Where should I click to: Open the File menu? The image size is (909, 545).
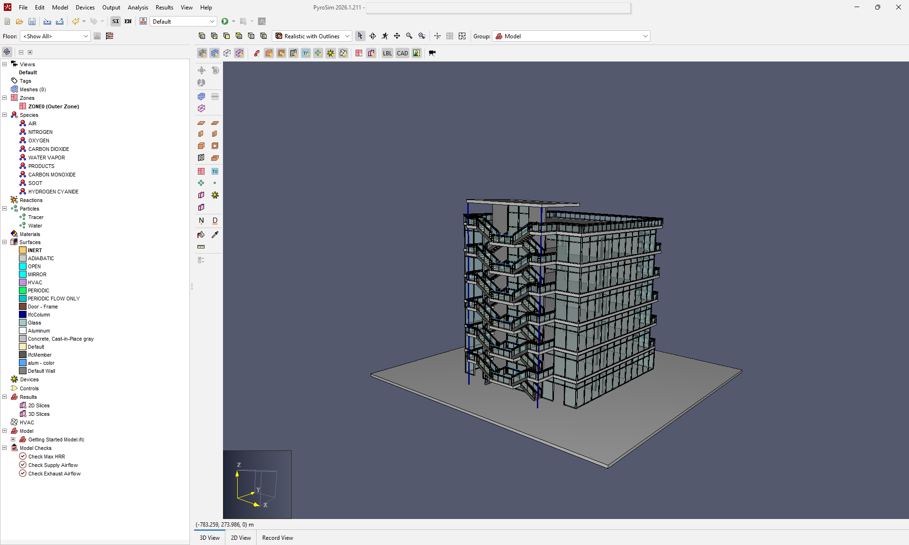click(x=23, y=7)
